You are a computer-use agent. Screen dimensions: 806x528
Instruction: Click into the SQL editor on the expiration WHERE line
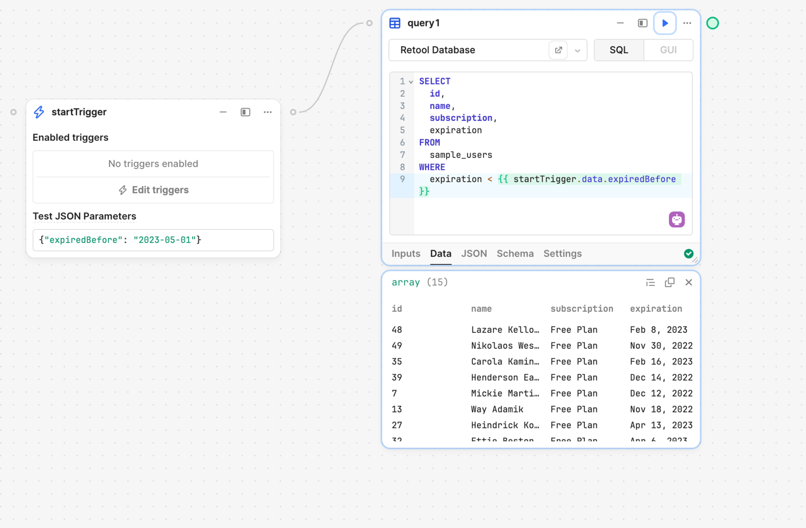click(553, 185)
